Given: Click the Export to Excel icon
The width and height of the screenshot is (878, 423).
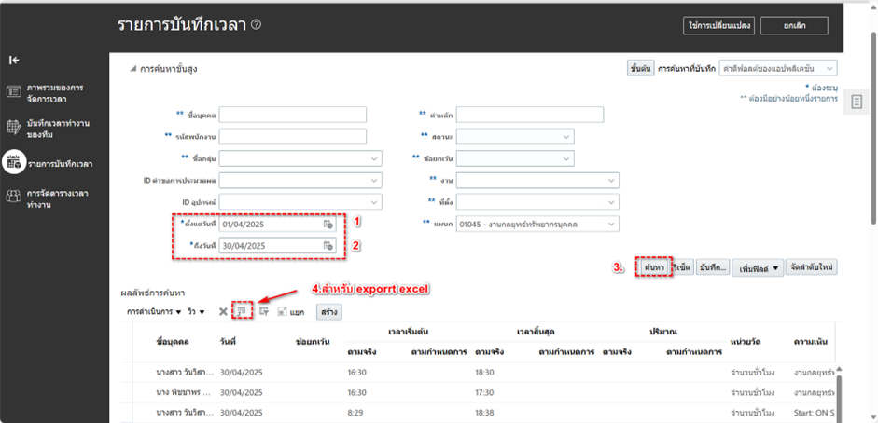Looking at the screenshot, I should click(243, 311).
